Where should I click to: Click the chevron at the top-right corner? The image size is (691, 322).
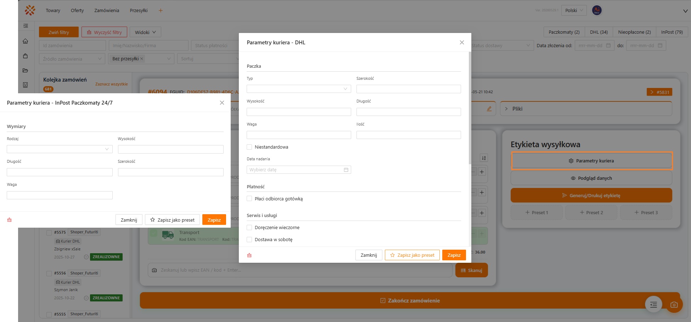[685, 11]
